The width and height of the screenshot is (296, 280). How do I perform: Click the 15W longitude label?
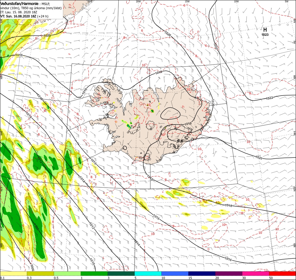tap(187, 1)
